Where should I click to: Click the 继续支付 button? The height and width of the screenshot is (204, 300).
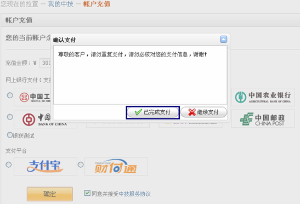click(204, 112)
